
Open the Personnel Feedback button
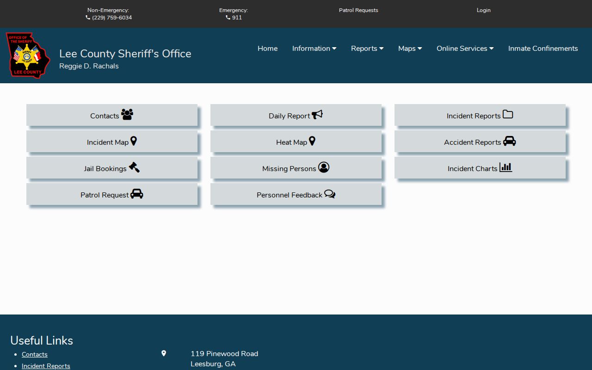[296, 194]
